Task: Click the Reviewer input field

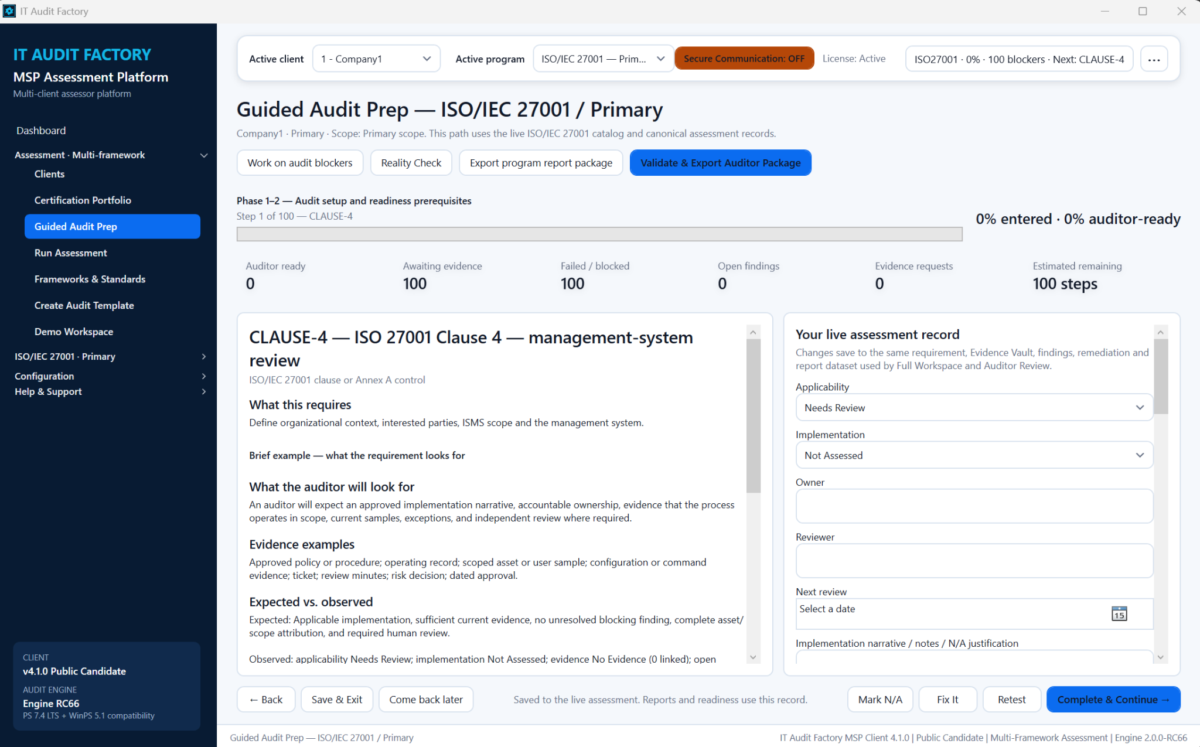Action: (974, 561)
